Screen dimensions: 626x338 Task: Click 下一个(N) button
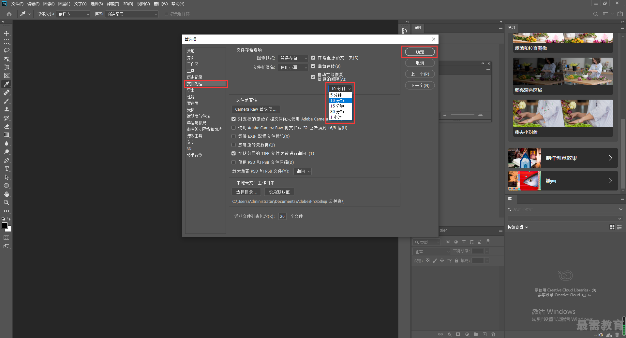click(x=420, y=85)
